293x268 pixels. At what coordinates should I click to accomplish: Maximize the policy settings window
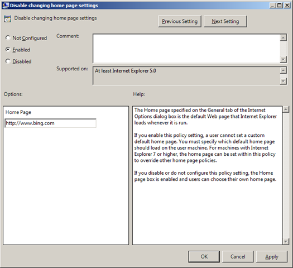pyautogui.click(x=280, y=5)
